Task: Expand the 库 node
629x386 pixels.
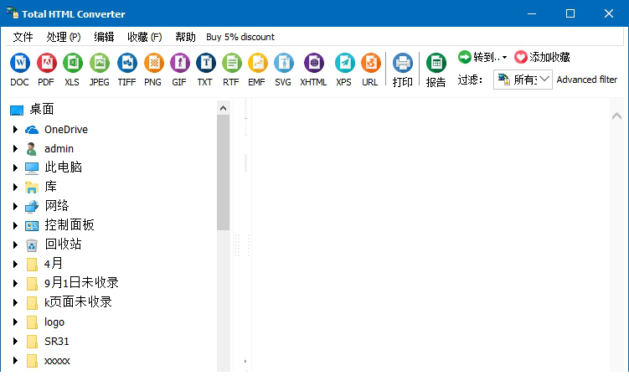Action: 15,187
